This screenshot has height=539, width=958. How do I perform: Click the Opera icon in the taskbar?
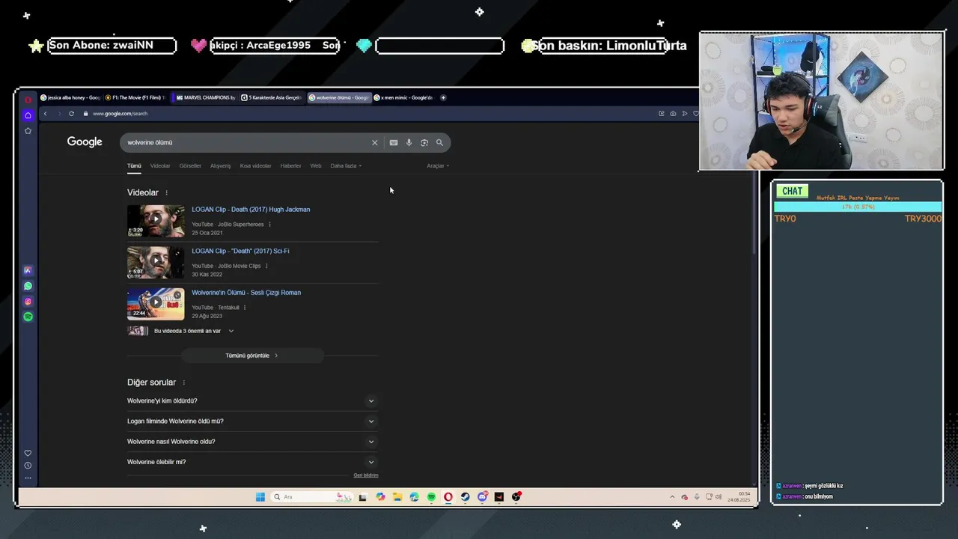click(448, 497)
